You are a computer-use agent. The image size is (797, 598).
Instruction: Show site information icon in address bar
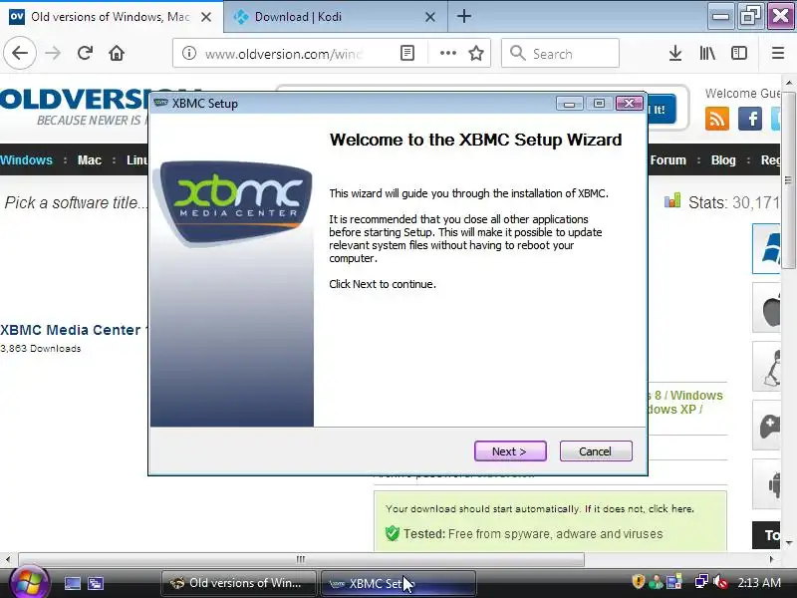[x=189, y=53]
